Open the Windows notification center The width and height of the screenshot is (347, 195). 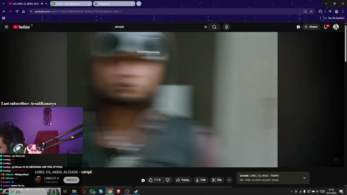coord(342,191)
